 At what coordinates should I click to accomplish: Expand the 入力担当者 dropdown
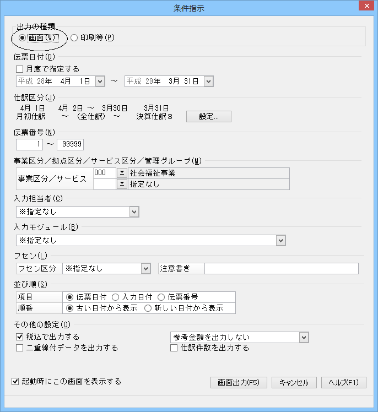point(134,212)
